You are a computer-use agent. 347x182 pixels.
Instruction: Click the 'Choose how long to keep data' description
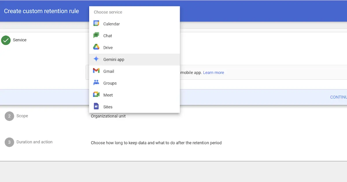tap(156, 143)
